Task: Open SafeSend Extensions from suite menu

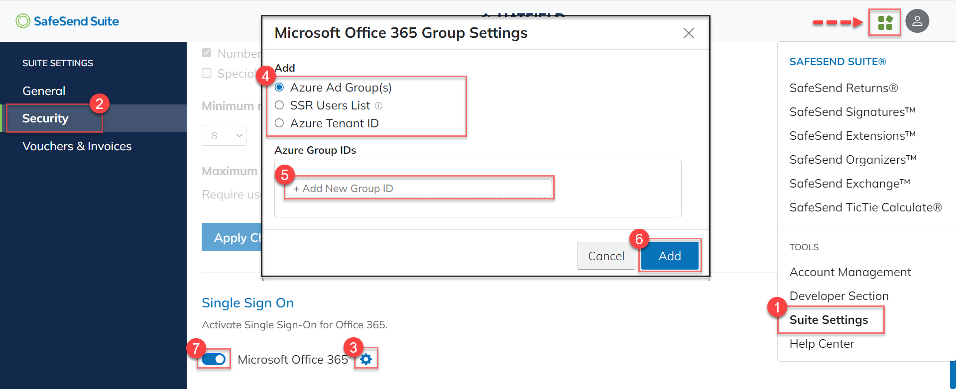Action: coord(852,136)
